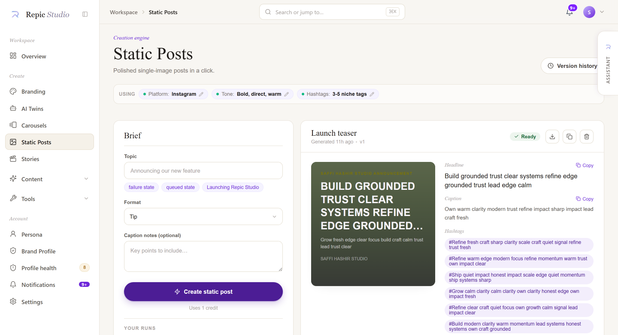
Task: Click hashtag starting '#Grow calm clarity calm'
Action: (519, 294)
